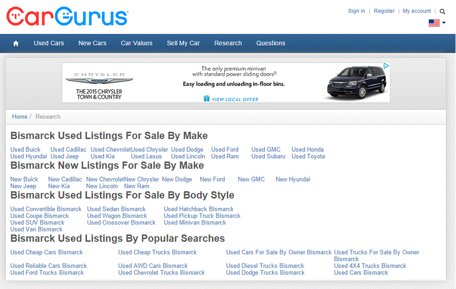The width and height of the screenshot is (456, 289).
Task: Select the New Chrysler link
Action: pyautogui.click(x=142, y=180)
